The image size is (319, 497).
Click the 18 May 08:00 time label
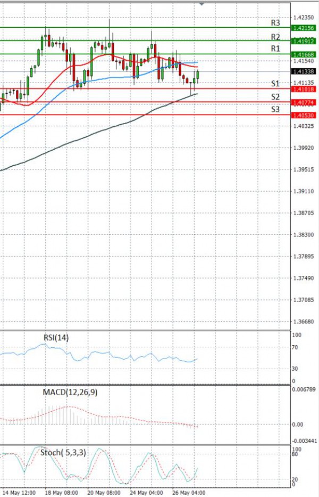point(61,493)
